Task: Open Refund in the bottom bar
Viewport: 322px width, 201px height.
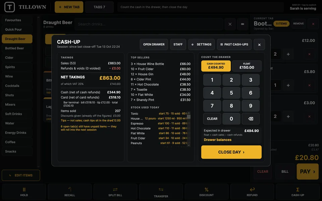Action: point(252,192)
